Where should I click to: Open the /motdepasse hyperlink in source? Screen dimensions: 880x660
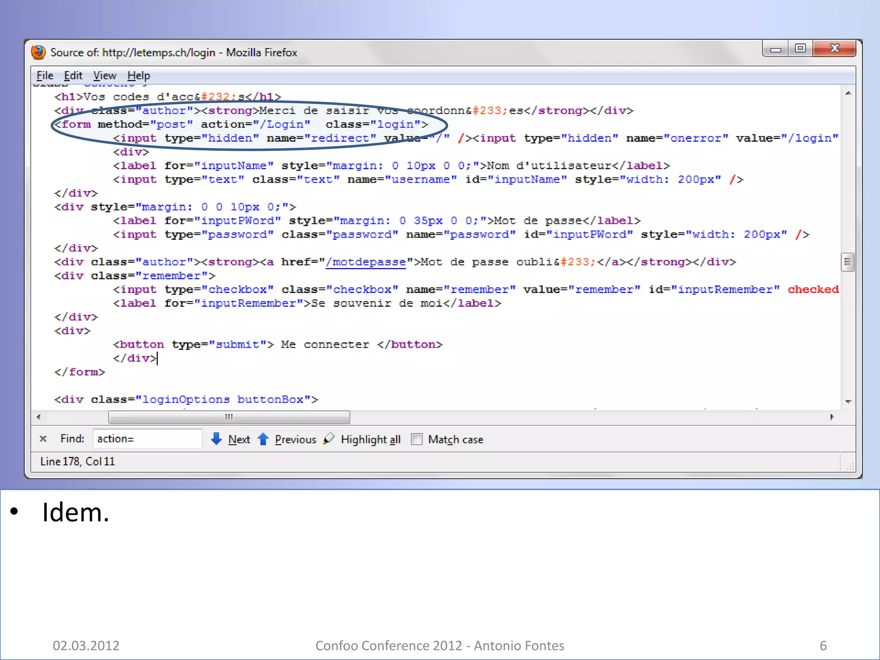366,262
